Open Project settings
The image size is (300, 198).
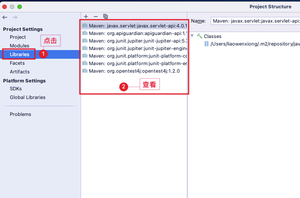coord(18,37)
